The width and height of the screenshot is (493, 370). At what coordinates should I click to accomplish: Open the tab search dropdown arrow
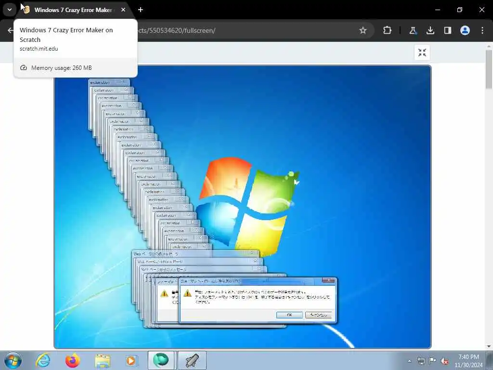pyautogui.click(x=10, y=10)
